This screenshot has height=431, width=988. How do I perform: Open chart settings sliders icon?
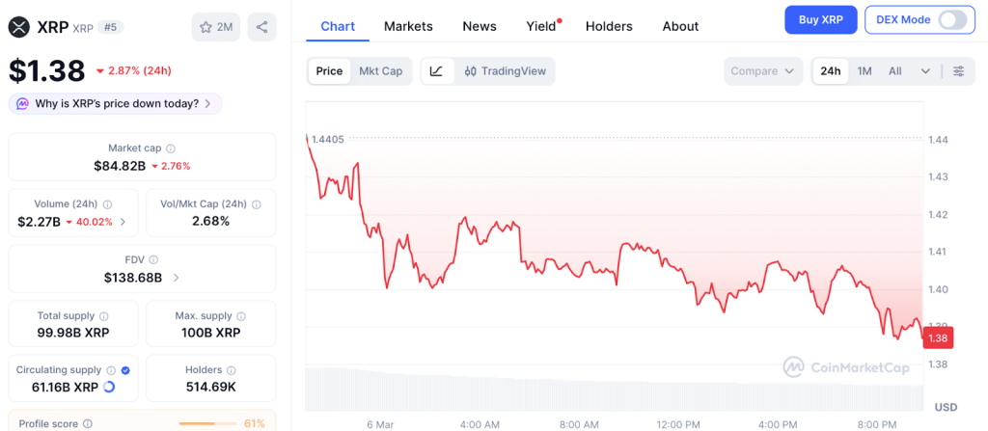[x=958, y=71]
